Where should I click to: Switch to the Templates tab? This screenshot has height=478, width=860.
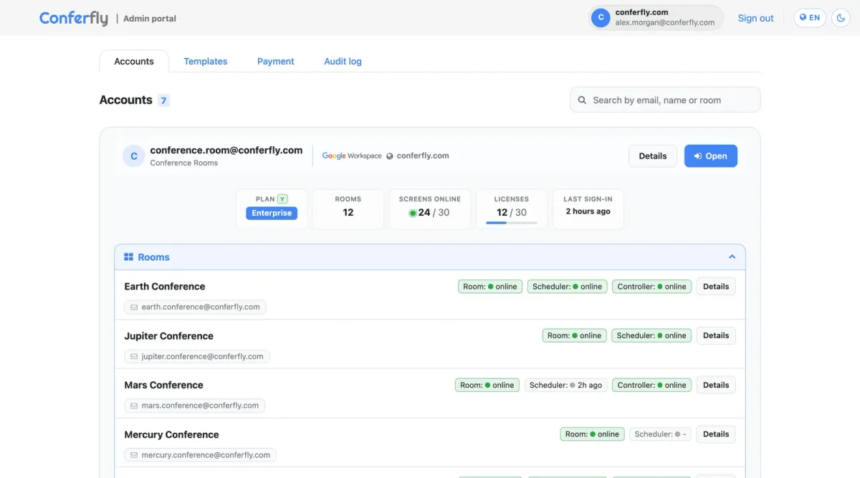pyautogui.click(x=206, y=62)
